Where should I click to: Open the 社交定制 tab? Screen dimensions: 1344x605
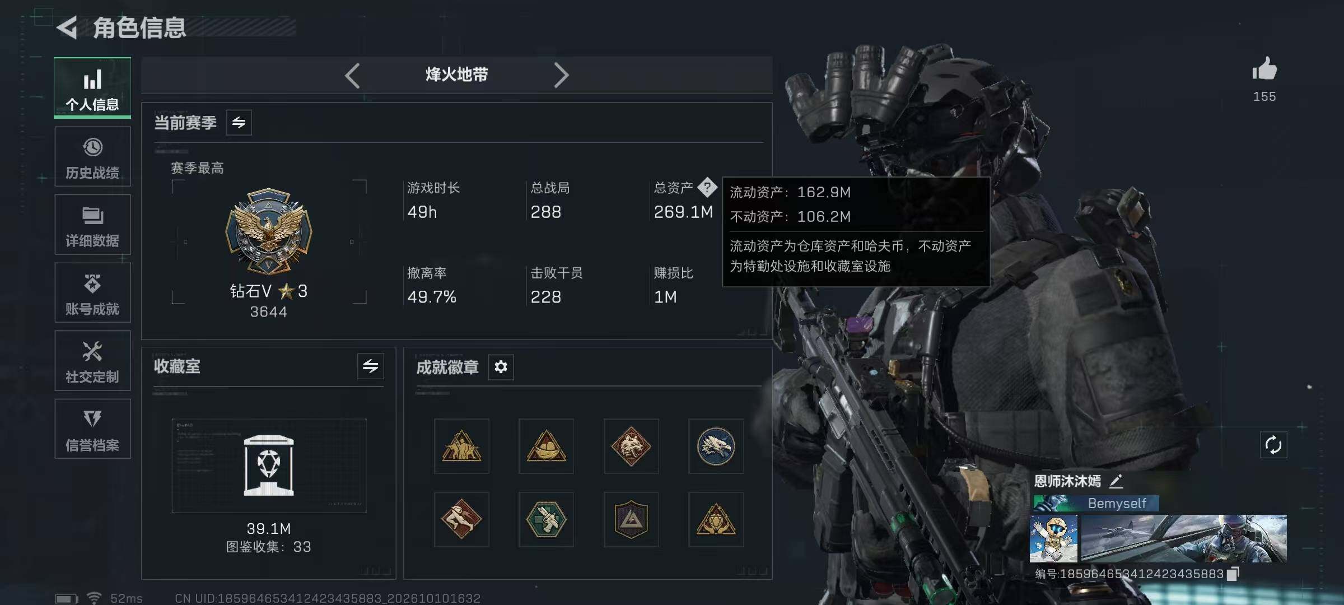(x=92, y=361)
